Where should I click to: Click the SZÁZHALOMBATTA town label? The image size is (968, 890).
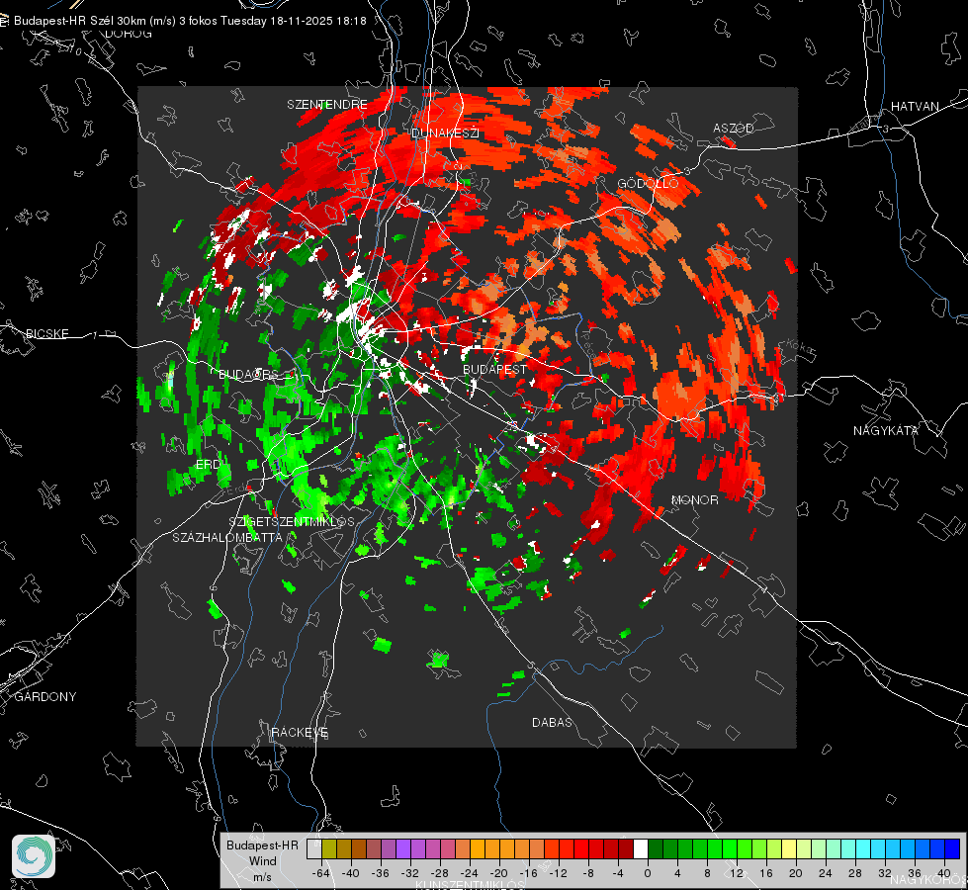pos(227,537)
